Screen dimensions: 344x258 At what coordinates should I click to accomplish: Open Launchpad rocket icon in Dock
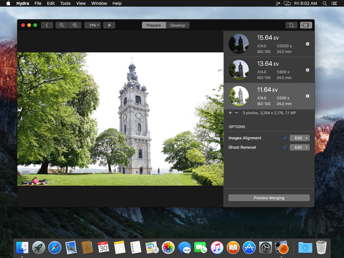[39, 248]
